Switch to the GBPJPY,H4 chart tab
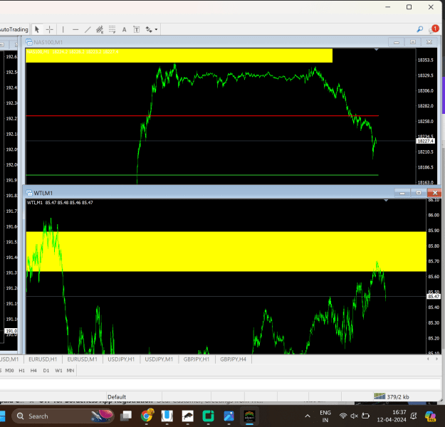 point(234,359)
